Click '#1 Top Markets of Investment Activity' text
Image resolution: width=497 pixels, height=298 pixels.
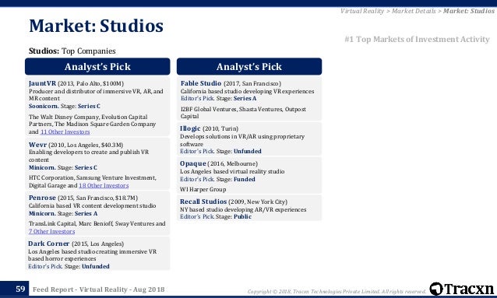click(x=417, y=39)
